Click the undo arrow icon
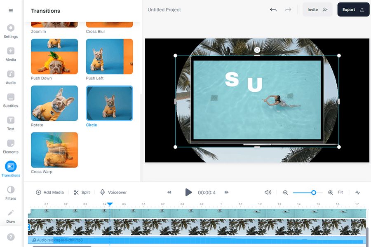 273,9
